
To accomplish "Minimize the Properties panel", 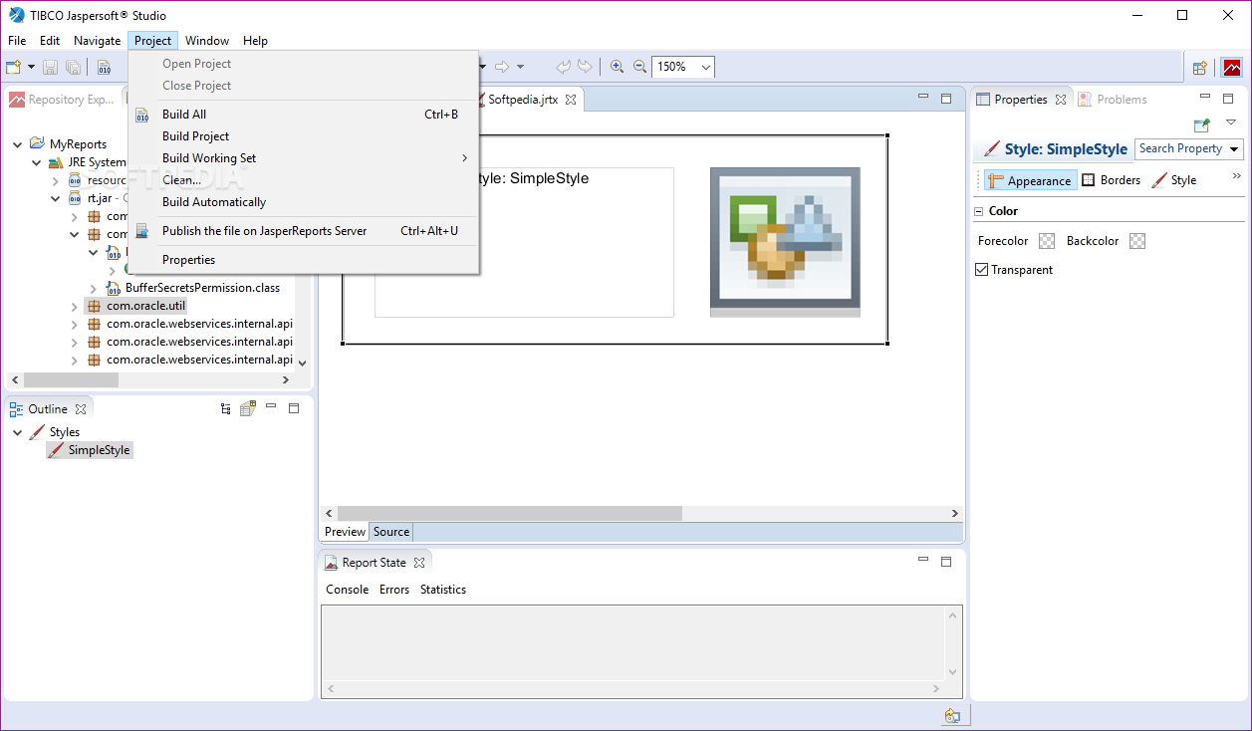I will click(1205, 98).
